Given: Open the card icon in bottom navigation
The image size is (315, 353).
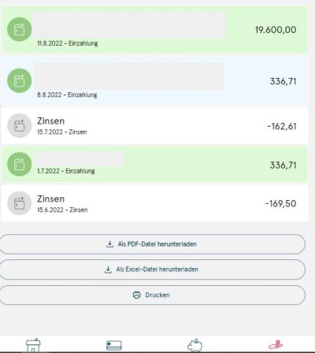Looking at the screenshot, I should pos(114,345).
